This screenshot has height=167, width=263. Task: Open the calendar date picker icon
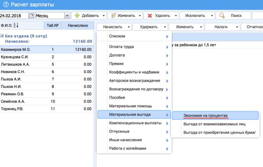32,16
